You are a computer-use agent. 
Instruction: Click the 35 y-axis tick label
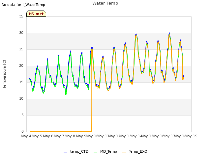pos(21,16)
